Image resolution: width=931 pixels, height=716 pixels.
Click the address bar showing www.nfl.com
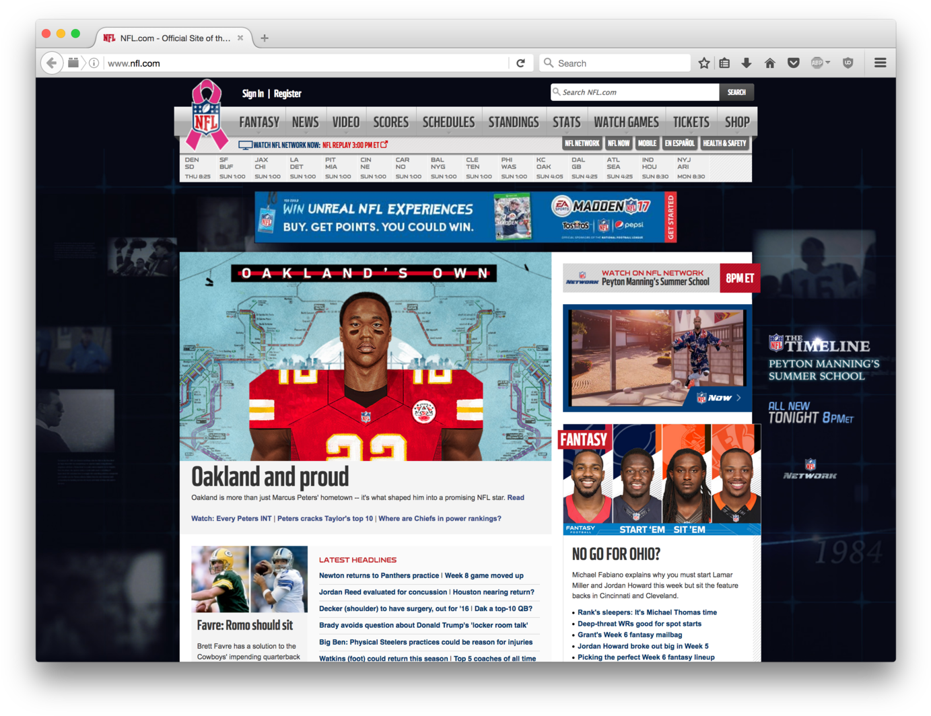[306, 63]
